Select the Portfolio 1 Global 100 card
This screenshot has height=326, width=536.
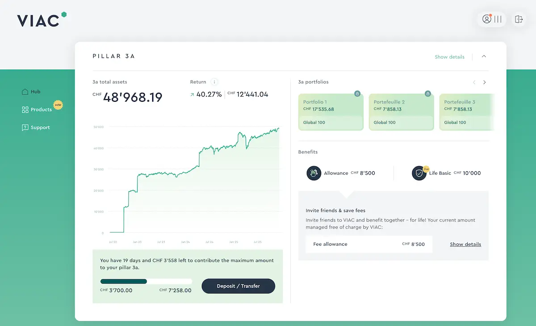[331, 111]
